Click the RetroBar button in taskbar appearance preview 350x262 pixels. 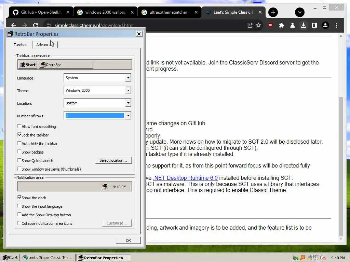coord(66,65)
